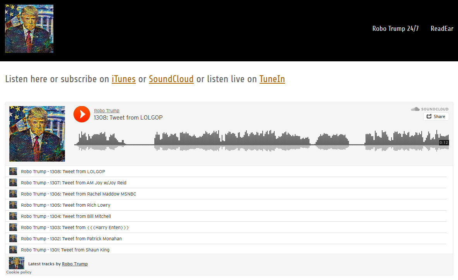
Task: Click the thumbnail icon of track 1303 row
Action: [x=13, y=227]
